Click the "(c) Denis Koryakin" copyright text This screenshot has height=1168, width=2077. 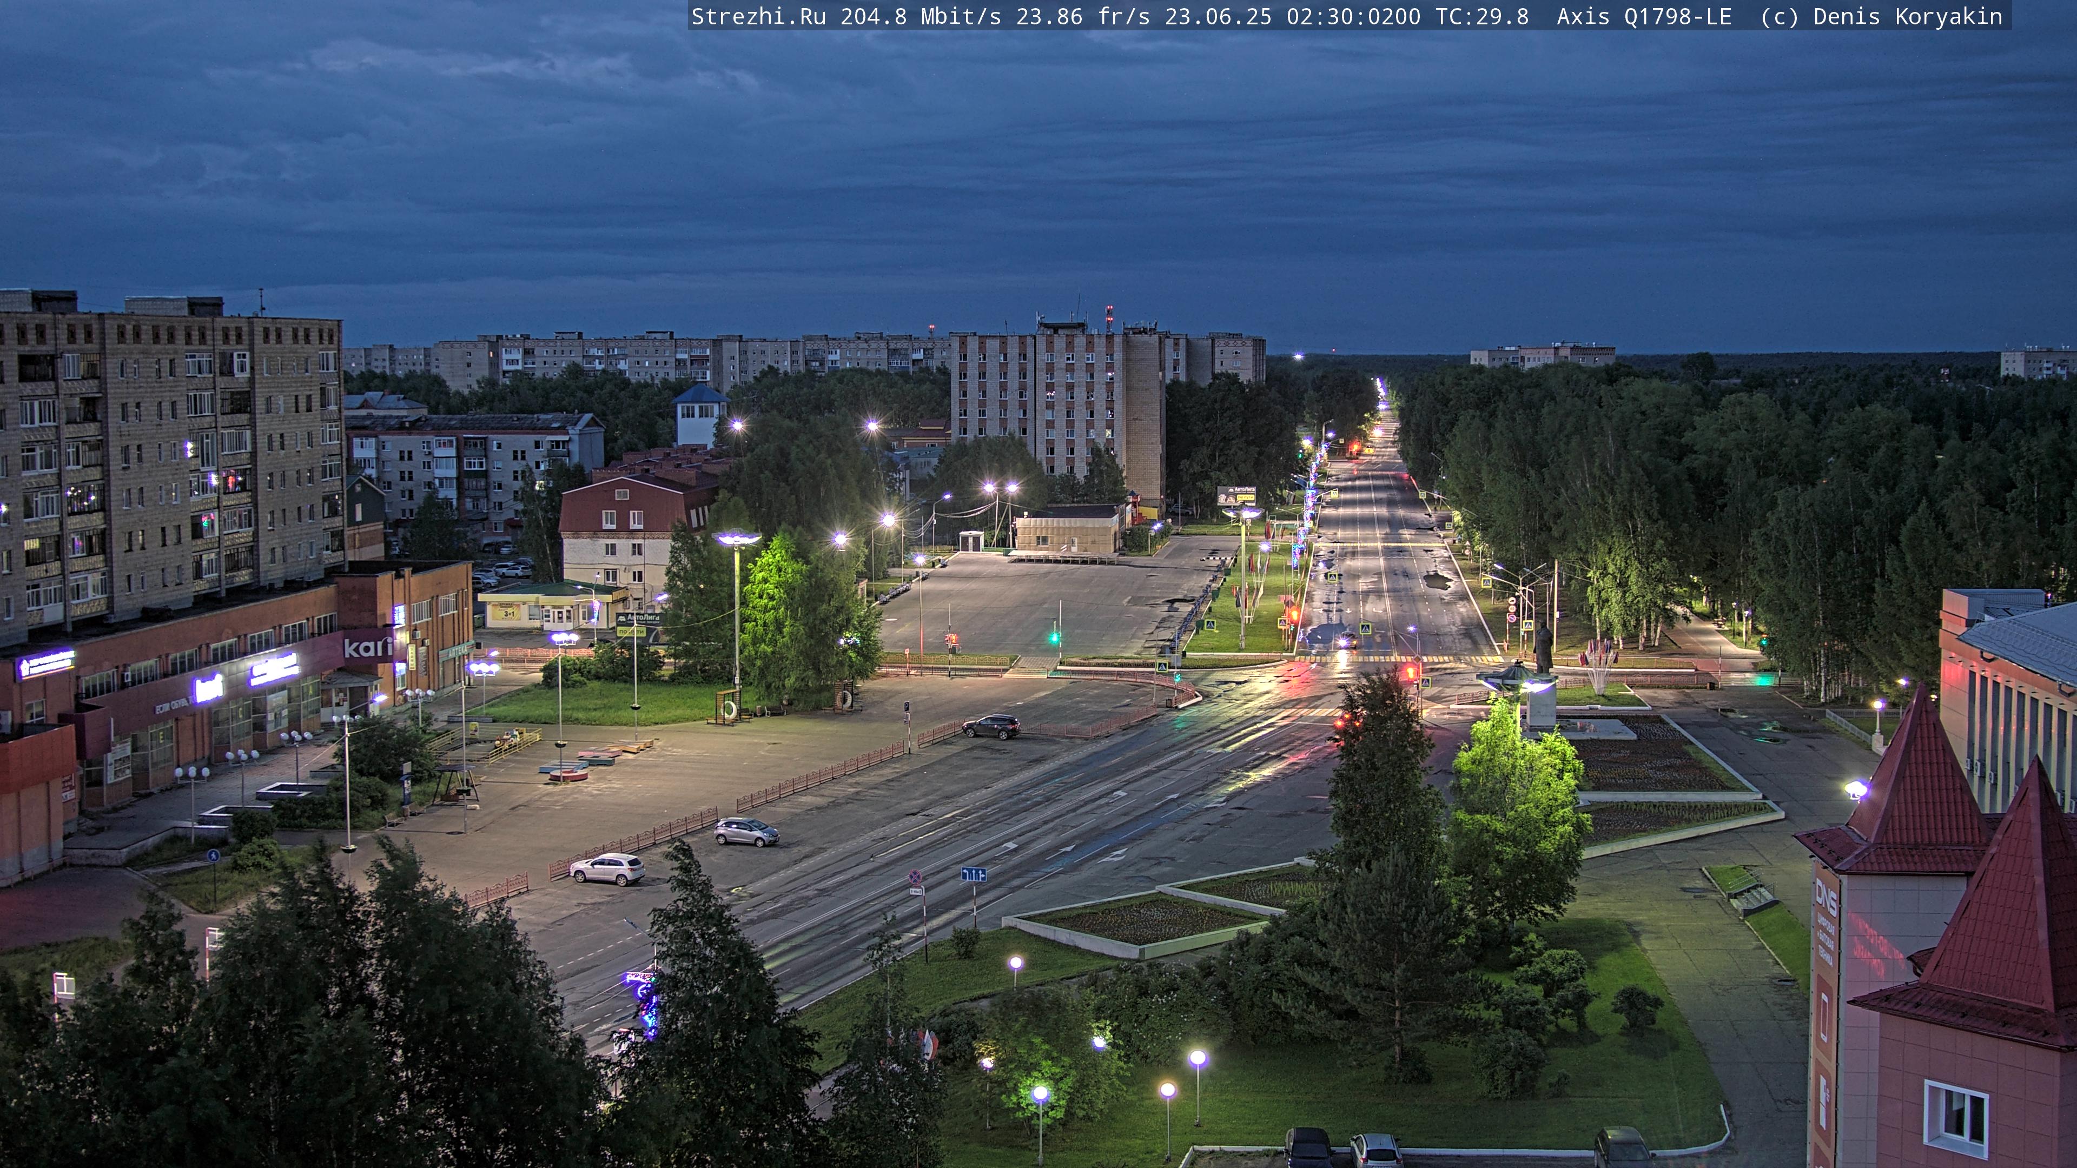[1881, 17]
